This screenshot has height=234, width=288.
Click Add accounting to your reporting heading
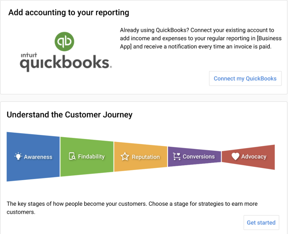(x=69, y=13)
